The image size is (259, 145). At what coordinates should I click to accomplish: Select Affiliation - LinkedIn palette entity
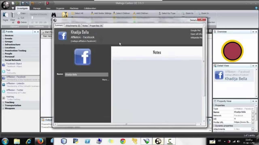[x=21, y=85]
